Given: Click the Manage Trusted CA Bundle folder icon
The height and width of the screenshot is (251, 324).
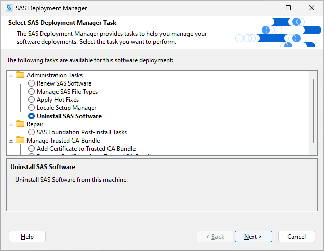Looking at the screenshot, I should pos(20,141).
